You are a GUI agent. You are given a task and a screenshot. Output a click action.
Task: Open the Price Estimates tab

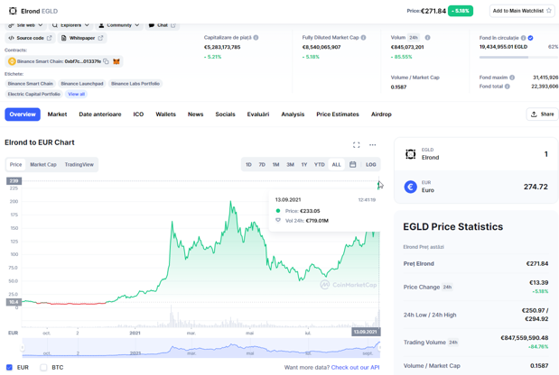[x=337, y=114]
